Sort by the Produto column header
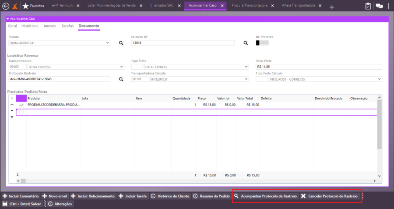The width and height of the screenshot is (394, 209). tap(34, 98)
